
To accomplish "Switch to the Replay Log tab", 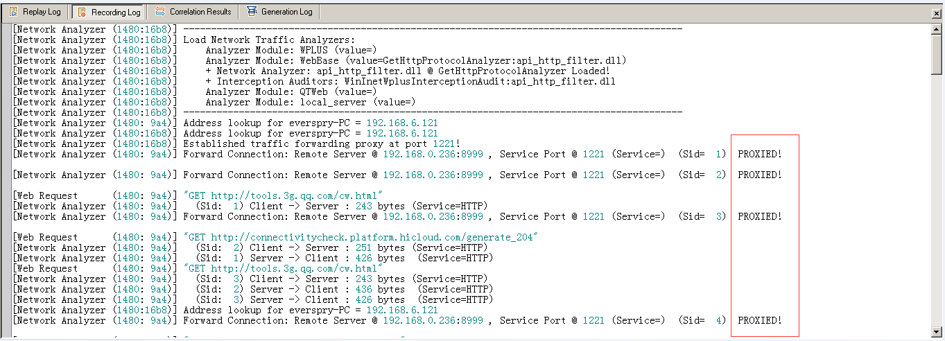I will click(x=35, y=12).
